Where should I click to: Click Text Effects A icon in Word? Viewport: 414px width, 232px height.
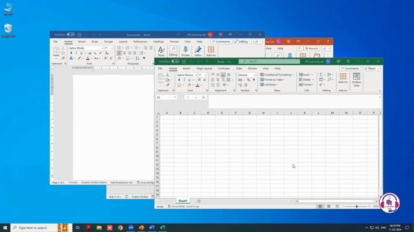tap(71, 58)
